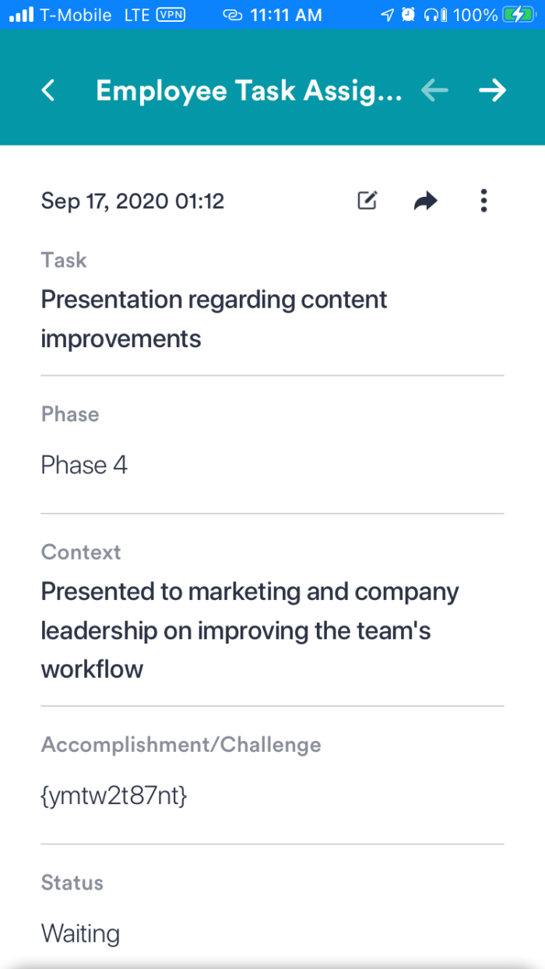Select the Phase 4 value
This screenshot has height=969, width=545.
tap(84, 465)
